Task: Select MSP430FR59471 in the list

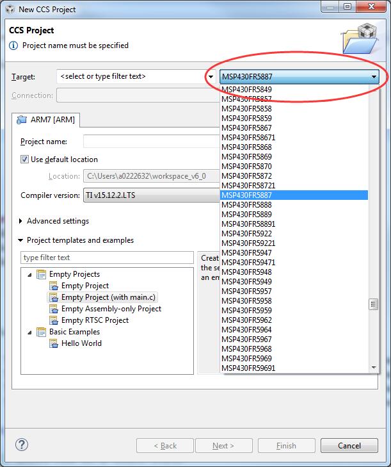Action: pyautogui.click(x=294, y=263)
